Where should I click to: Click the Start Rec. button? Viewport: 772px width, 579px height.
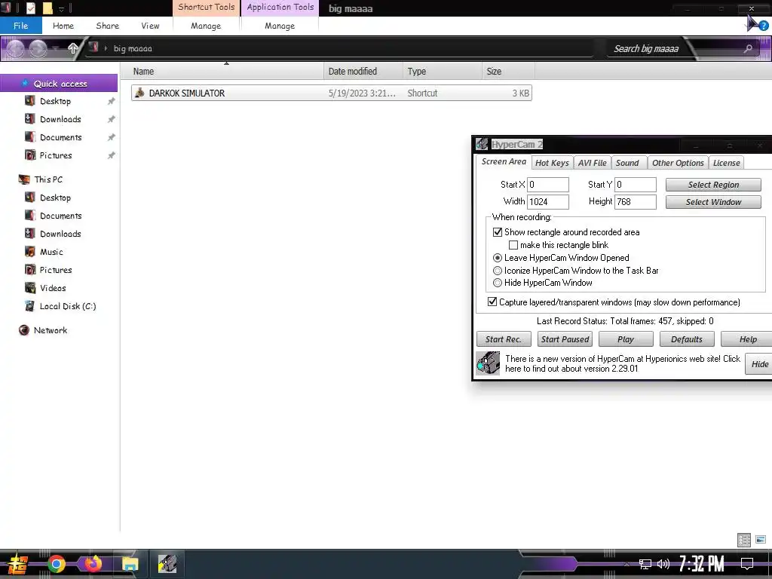click(504, 339)
